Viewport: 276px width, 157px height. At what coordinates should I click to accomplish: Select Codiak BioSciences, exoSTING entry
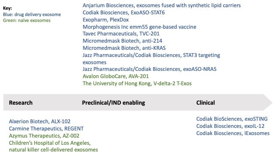click(232, 119)
